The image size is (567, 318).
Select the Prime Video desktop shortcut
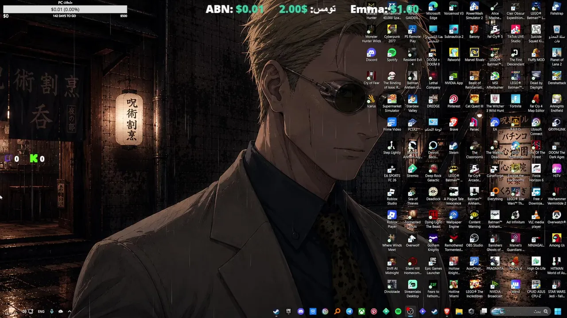click(x=392, y=125)
